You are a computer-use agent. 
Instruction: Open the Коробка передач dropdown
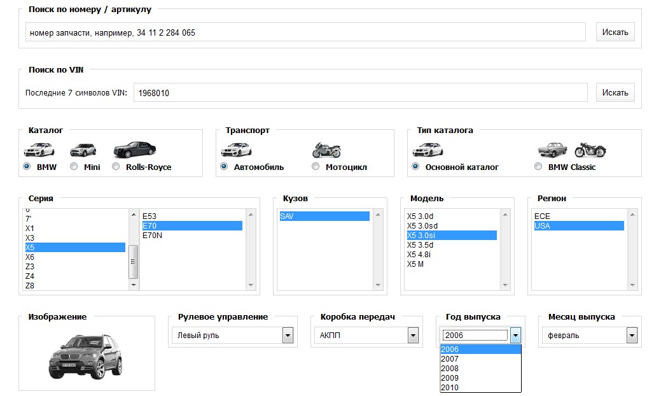click(366, 335)
